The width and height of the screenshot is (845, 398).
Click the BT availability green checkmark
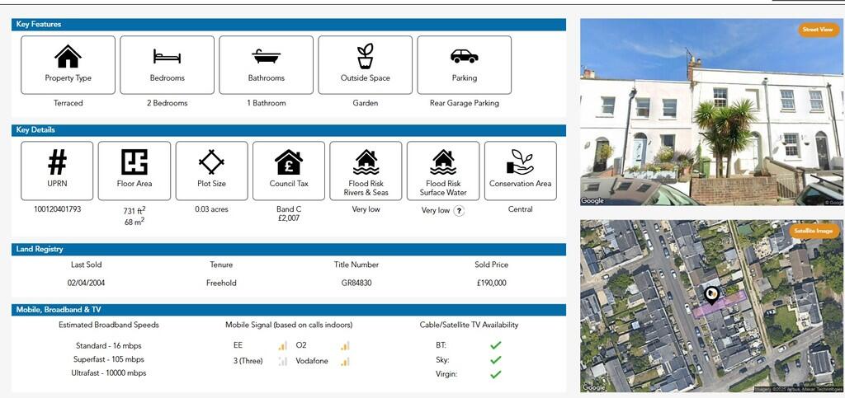pyautogui.click(x=495, y=345)
